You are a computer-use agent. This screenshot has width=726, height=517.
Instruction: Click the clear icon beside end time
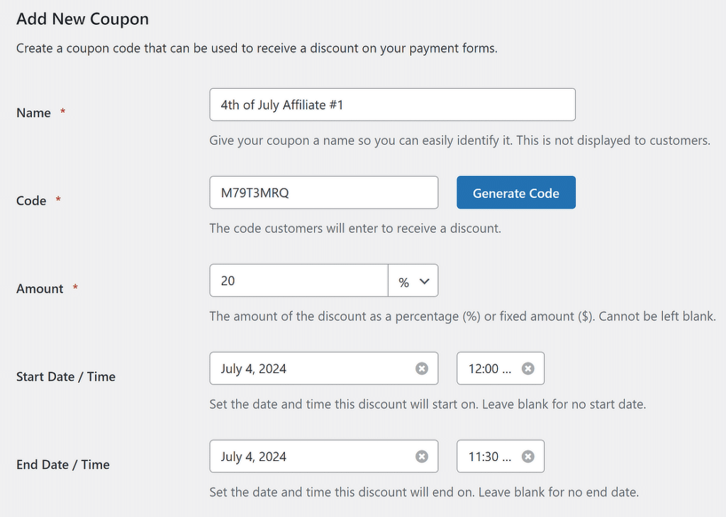(x=526, y=456)
